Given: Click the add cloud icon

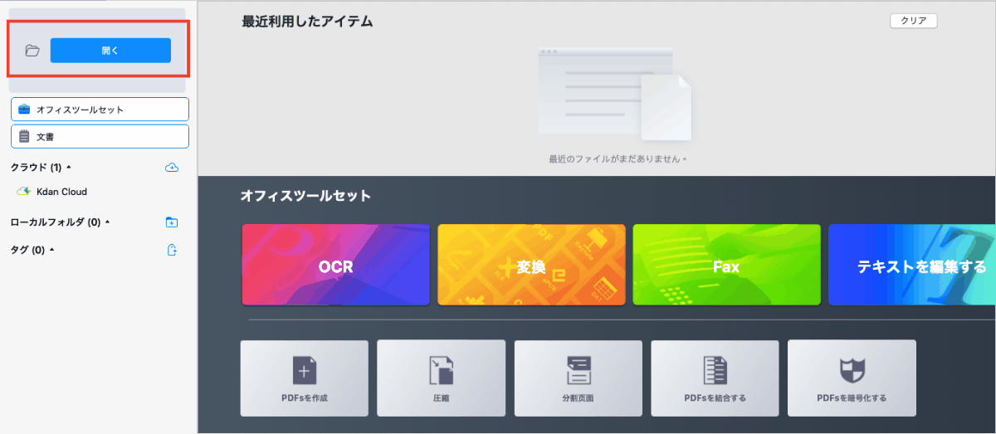Looking at the screenshot, I should 172,168.
